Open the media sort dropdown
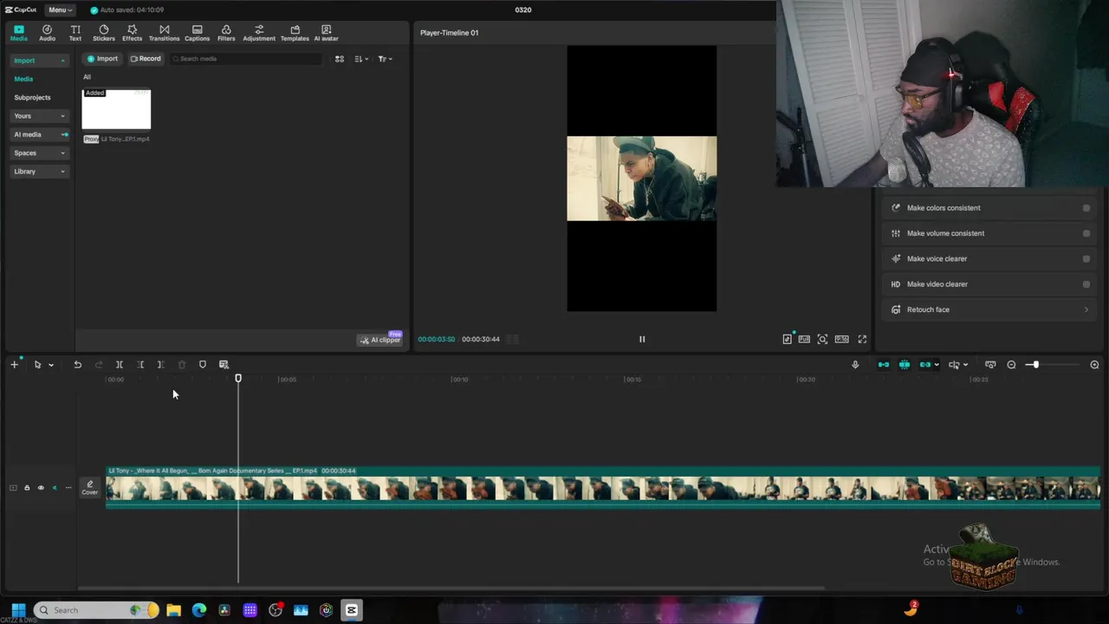This screenshot has height=624, width=1109. 361,59
